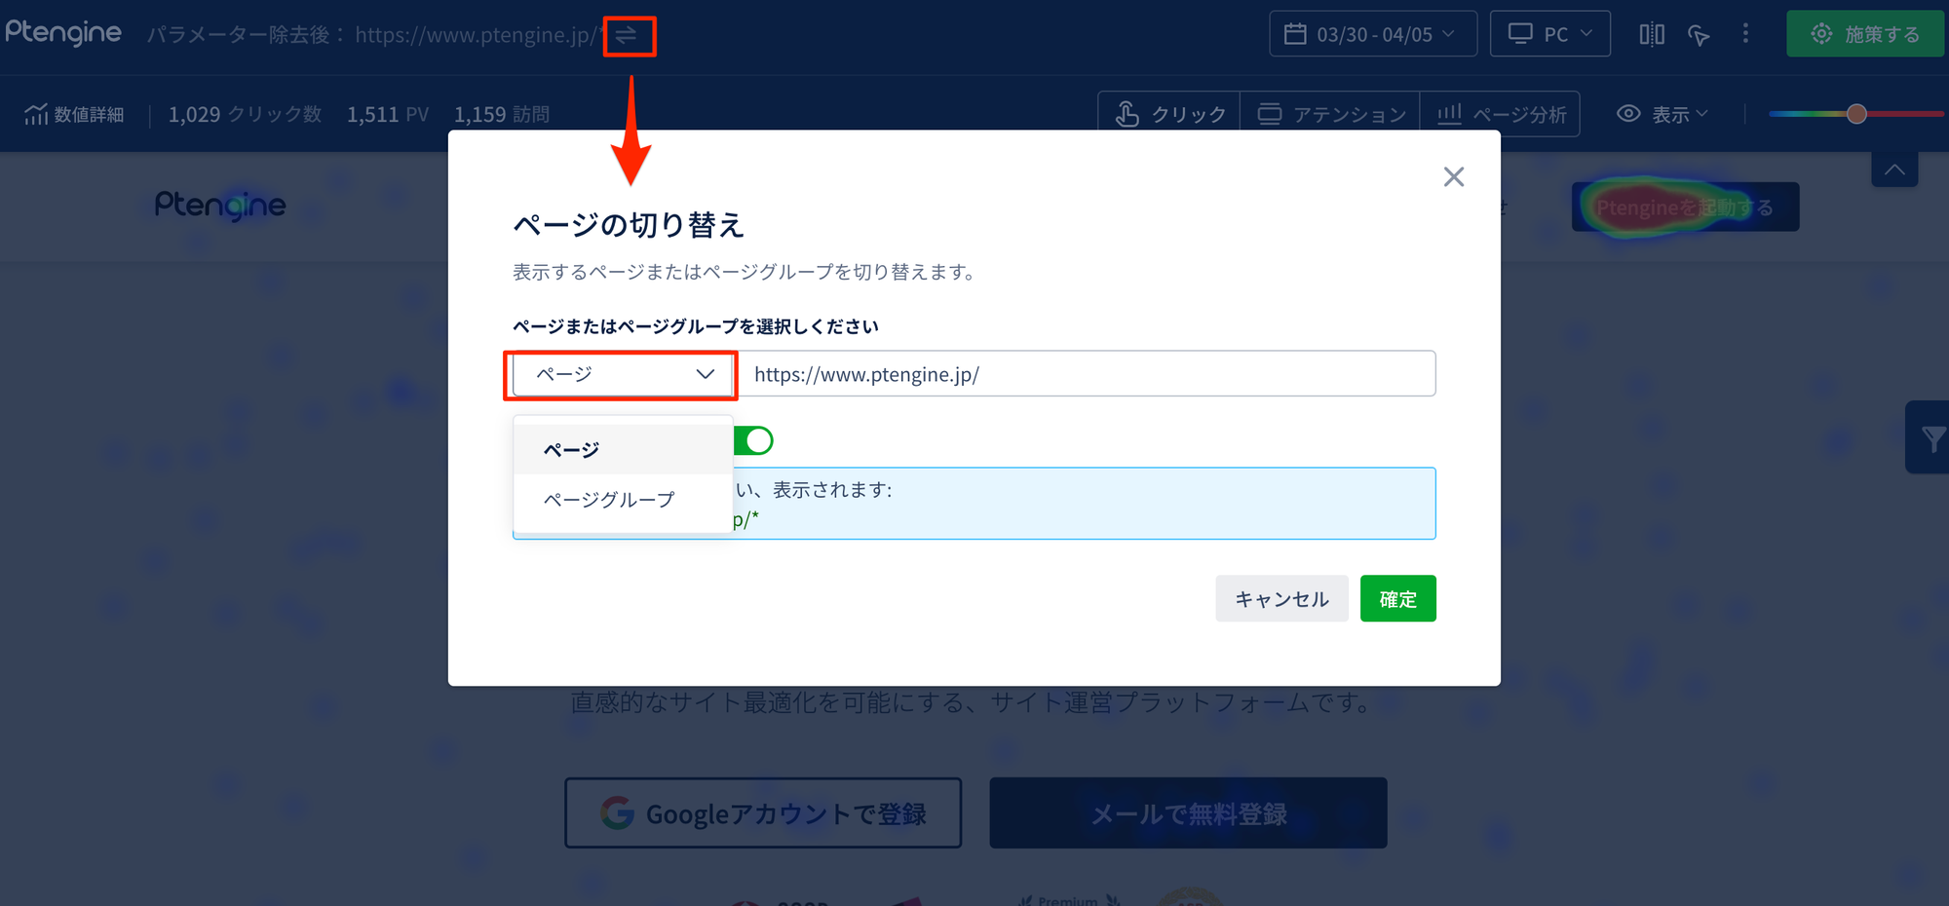Select ページグループ from dropdown list
Image resolution: width=1949 pixels, height=906 pixels.
pos(609,500)
